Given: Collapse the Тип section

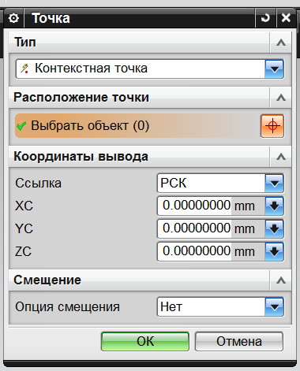Looking at the screenshot, I should click(x=281, y=43).
